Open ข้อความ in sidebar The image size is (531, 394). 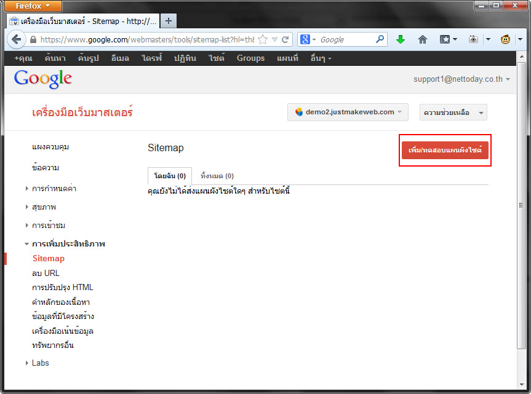[46, 167]
